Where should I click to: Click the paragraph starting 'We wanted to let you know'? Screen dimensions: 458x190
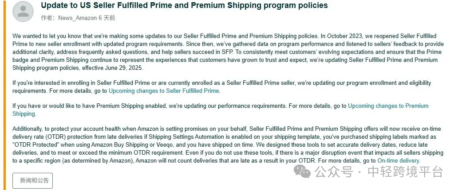click(228, 52)
